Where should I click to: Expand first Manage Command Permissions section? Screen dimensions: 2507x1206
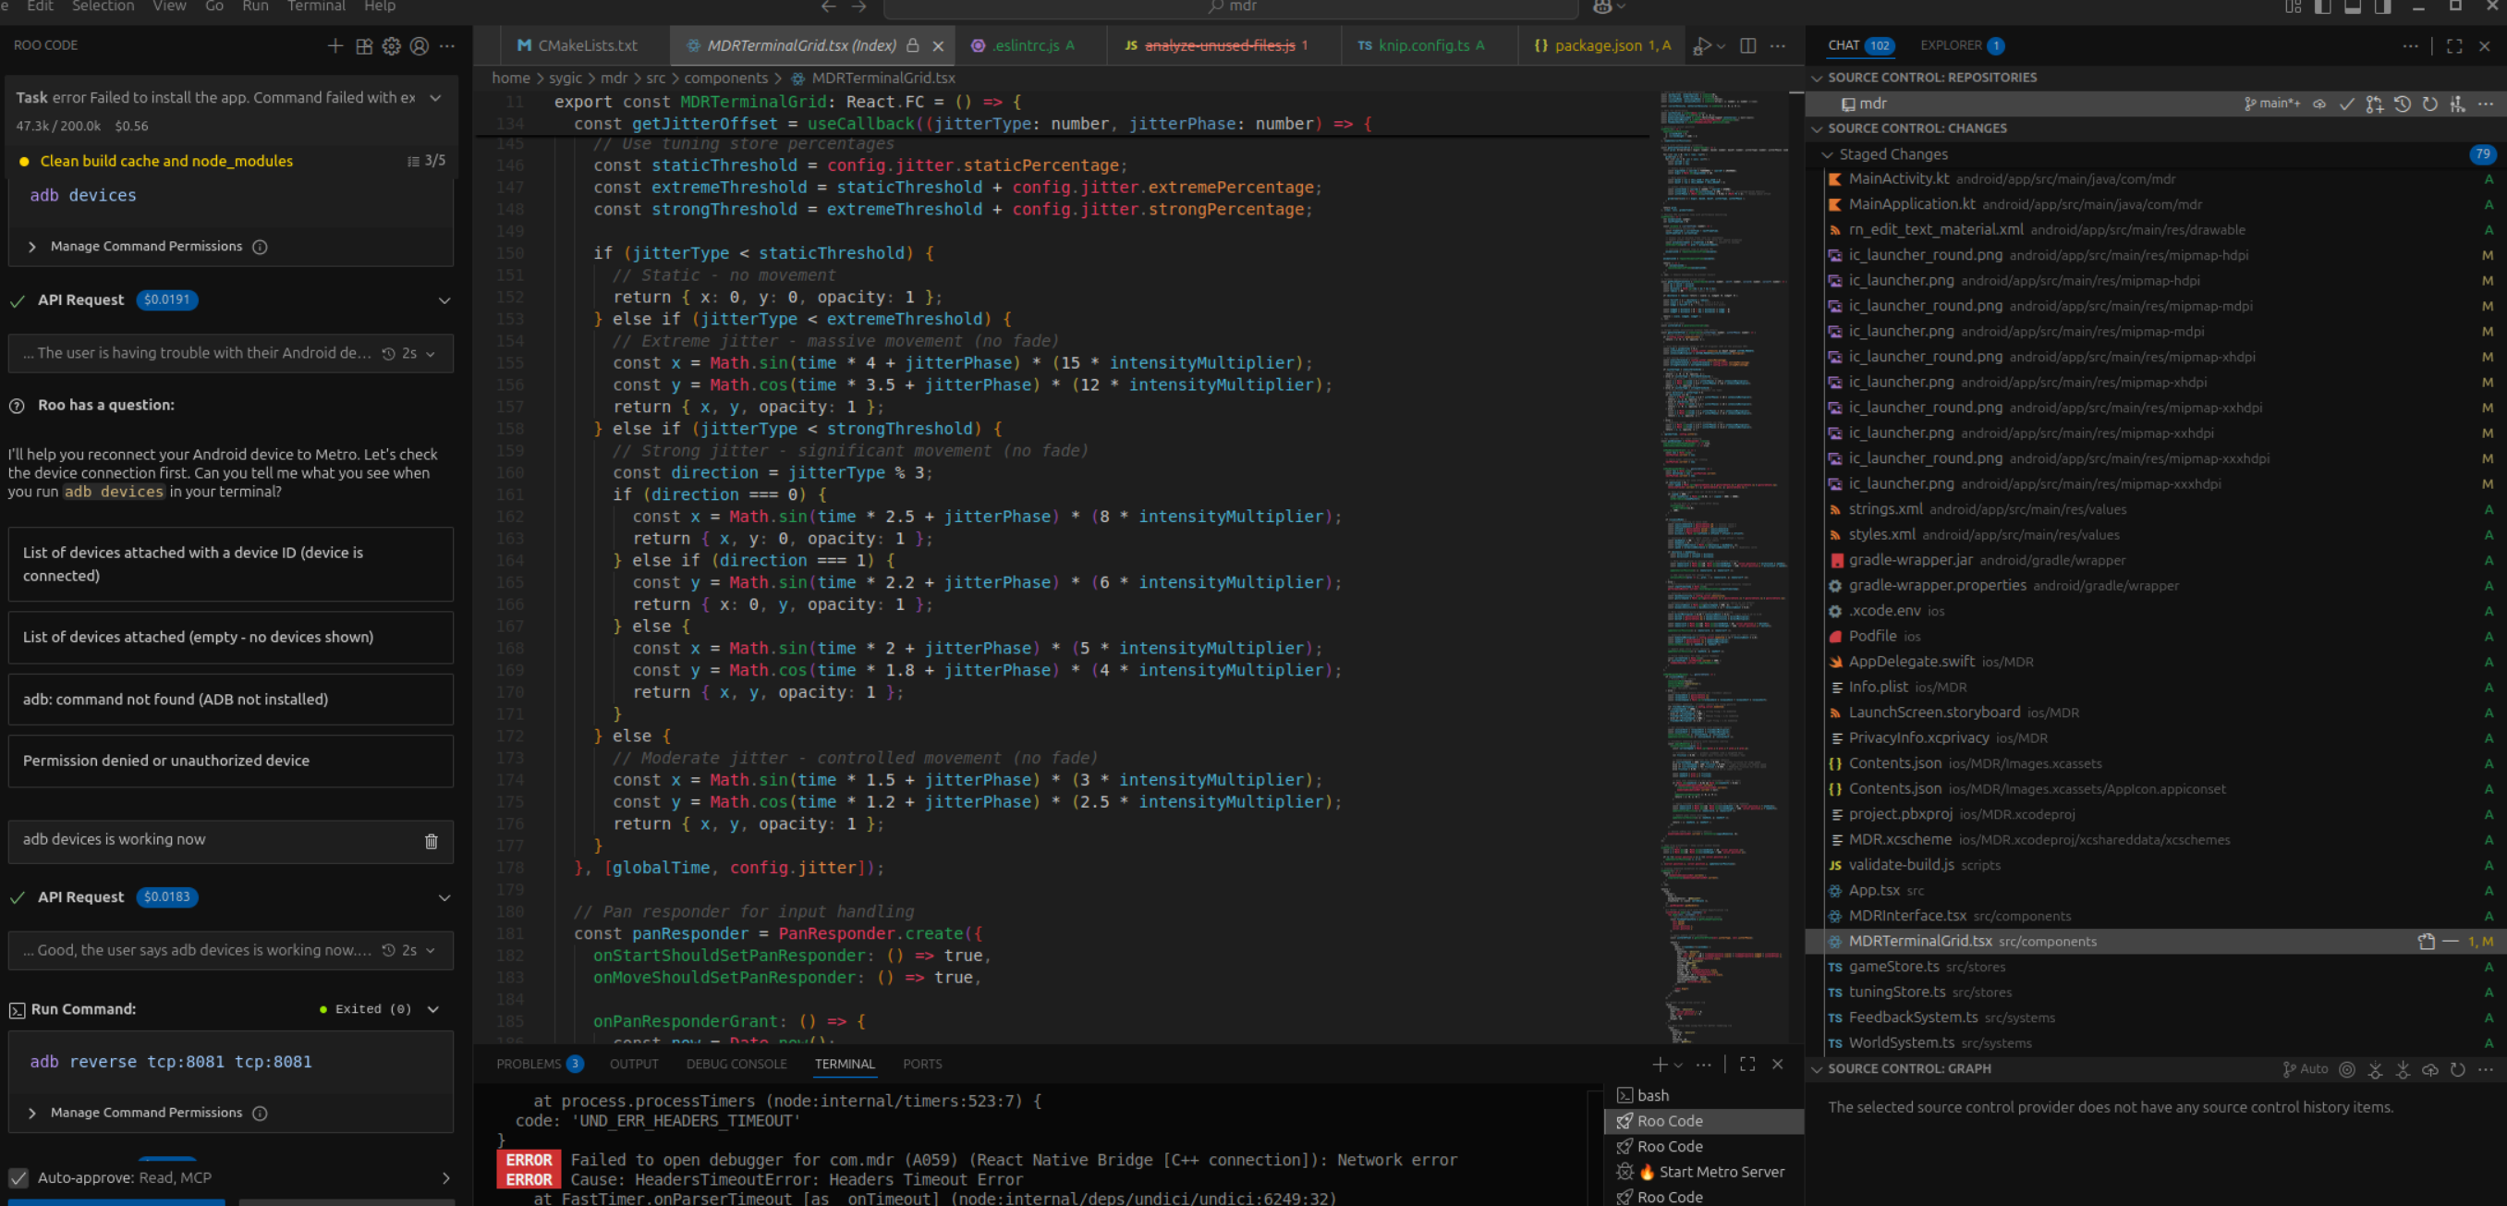coord(32,248)
